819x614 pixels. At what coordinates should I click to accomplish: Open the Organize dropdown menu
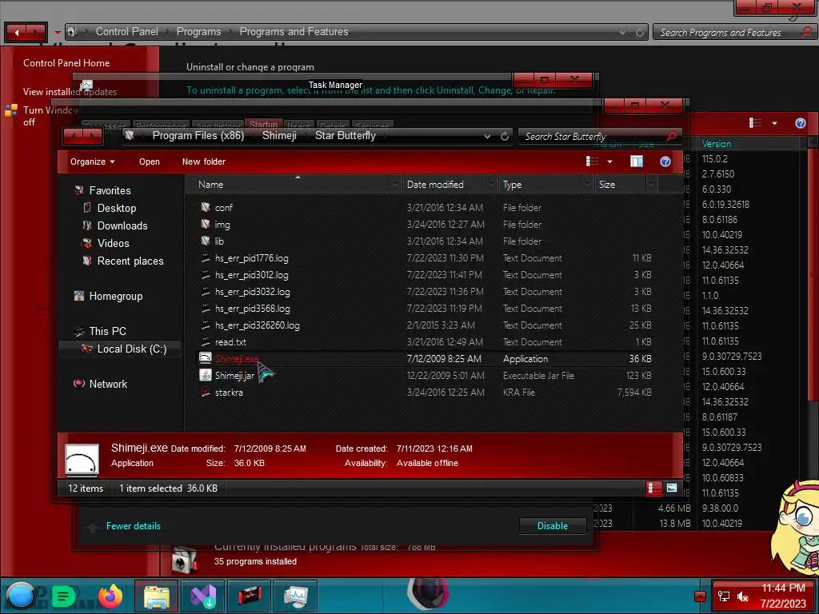click(x=93, y=161)
